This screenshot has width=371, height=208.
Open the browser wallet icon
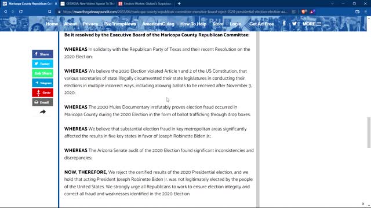(357, 12)
